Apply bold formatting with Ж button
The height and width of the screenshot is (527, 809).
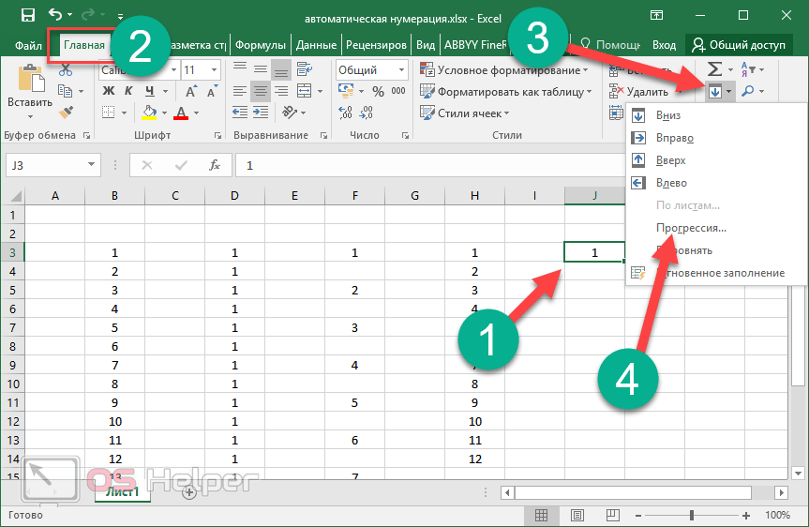point(108,91)
